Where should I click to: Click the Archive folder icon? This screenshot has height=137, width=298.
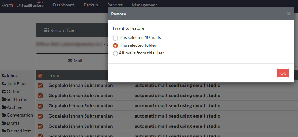[x=4, y=107]
